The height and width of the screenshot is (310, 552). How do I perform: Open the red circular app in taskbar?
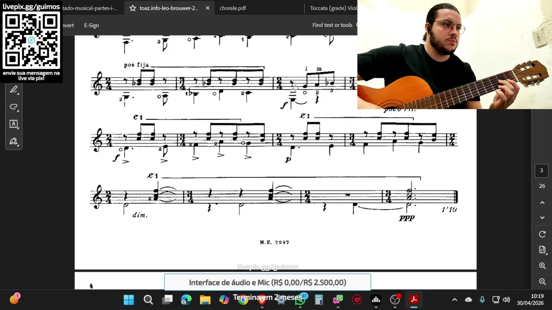[357, 300]
